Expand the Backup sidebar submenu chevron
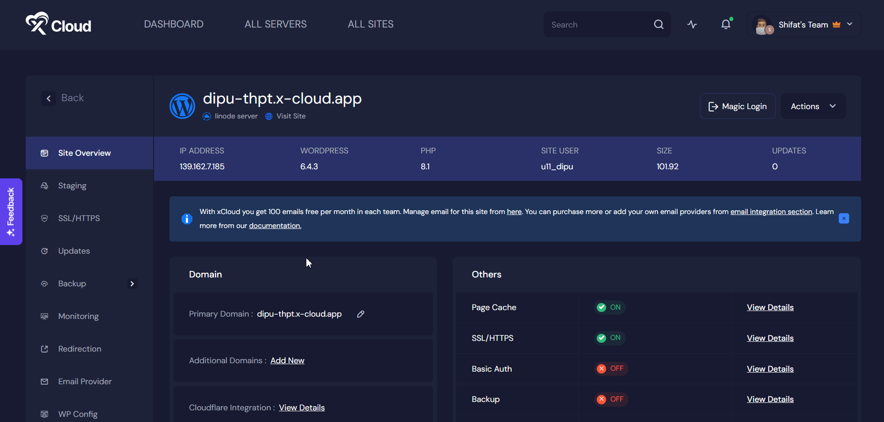This screenshot has height=422, width=884. tap(132, 283)
